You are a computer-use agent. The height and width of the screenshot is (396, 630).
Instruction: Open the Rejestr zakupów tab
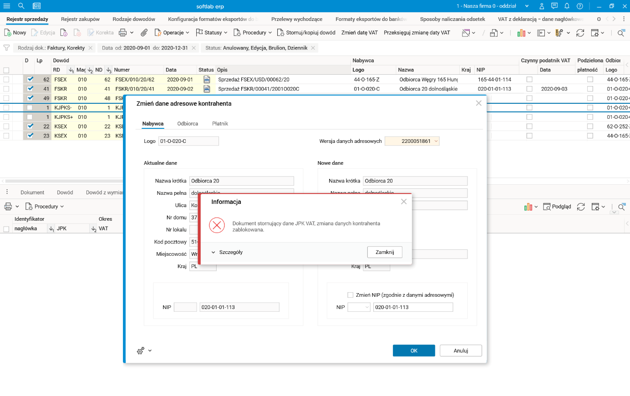click(x=80, y=19)
